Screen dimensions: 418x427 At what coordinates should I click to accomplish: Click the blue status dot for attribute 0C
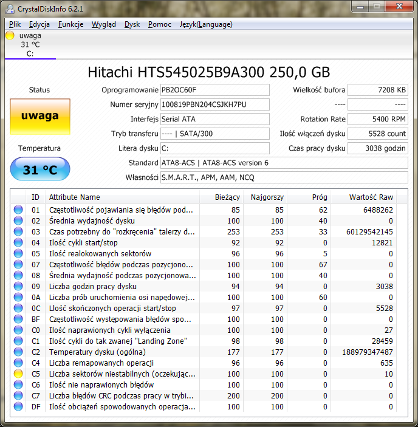18,308
